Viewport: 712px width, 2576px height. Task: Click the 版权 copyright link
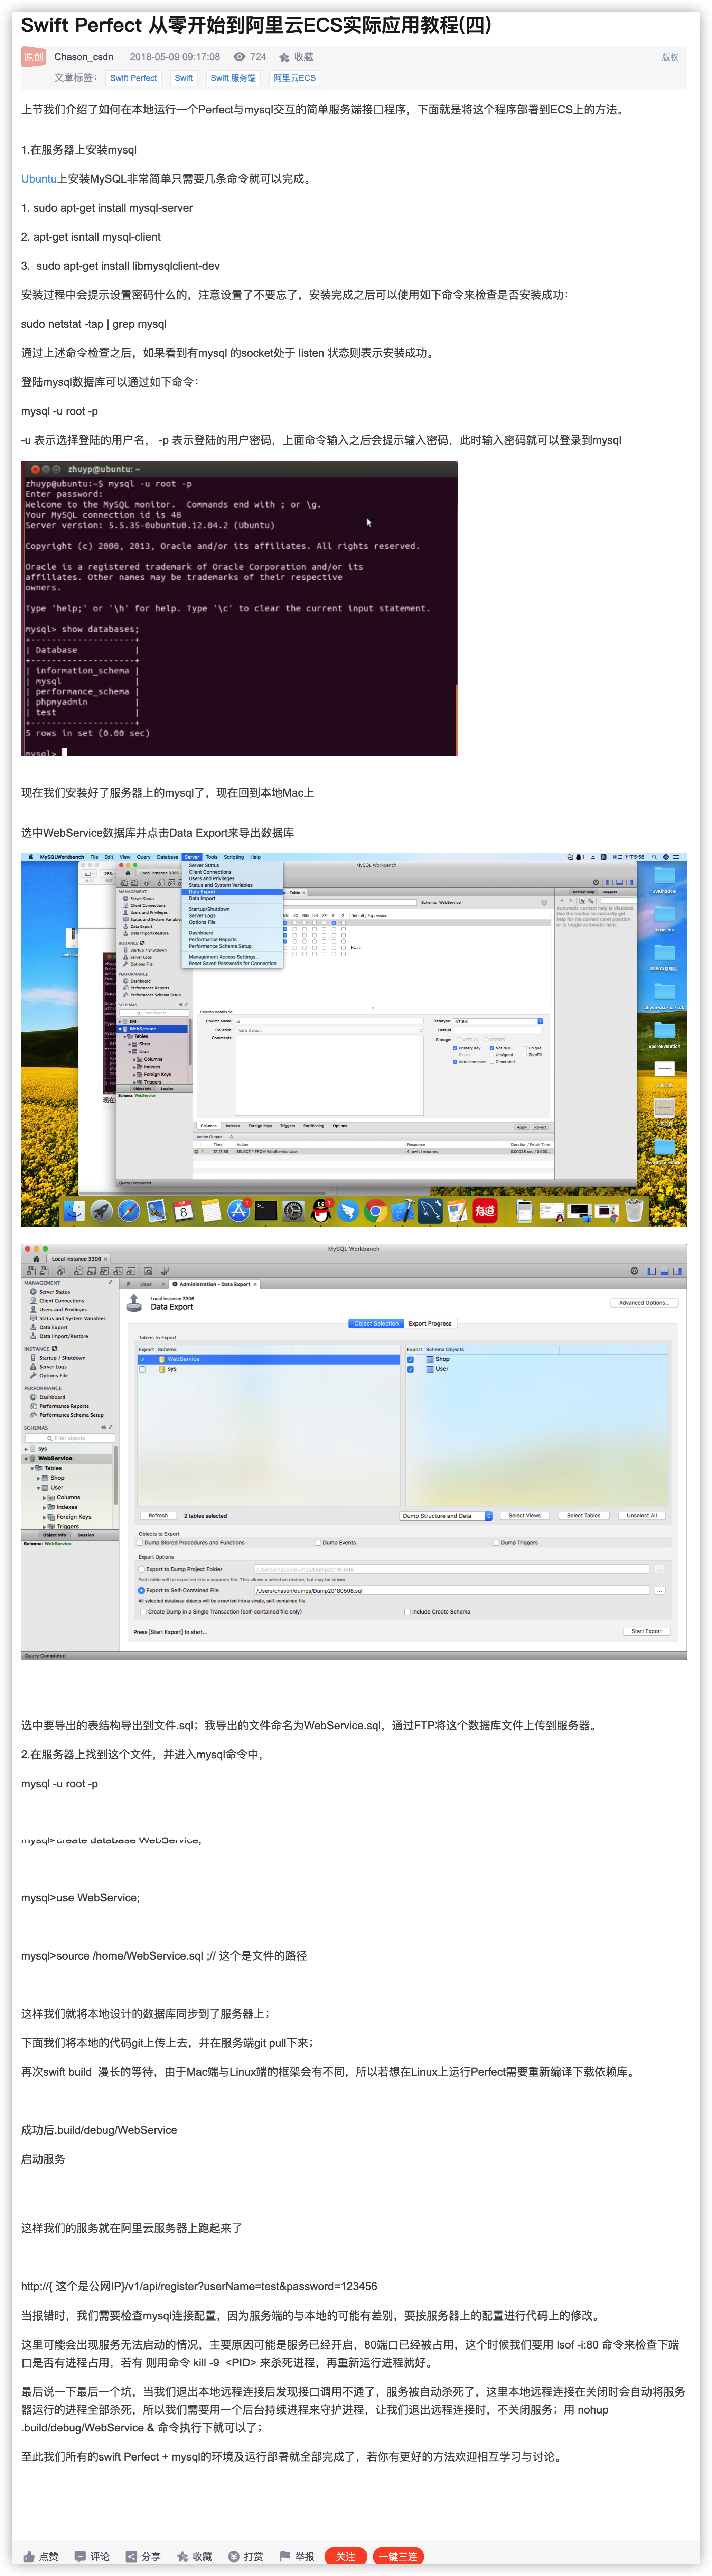(x=670, y=57)
